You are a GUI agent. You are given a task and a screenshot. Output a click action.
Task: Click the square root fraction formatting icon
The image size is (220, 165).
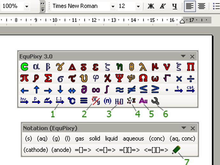point(96,101)
